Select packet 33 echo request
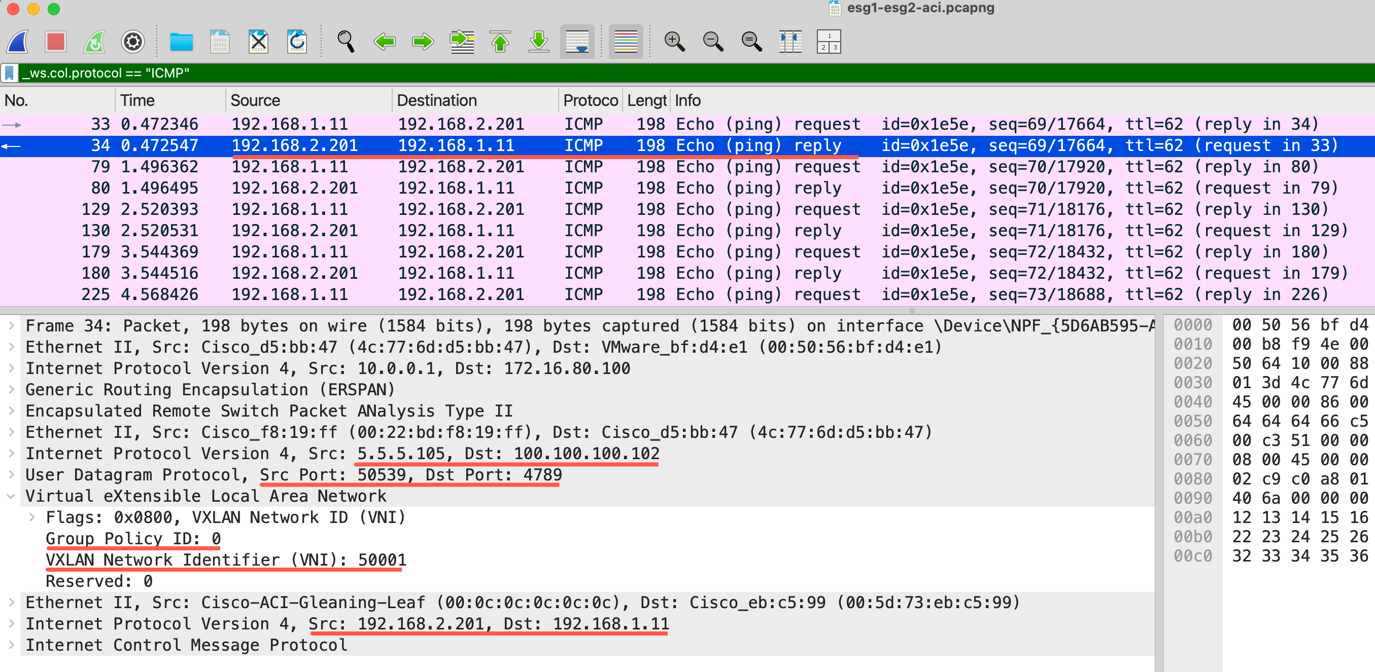 pyautogui.click(x=687, y=124)
